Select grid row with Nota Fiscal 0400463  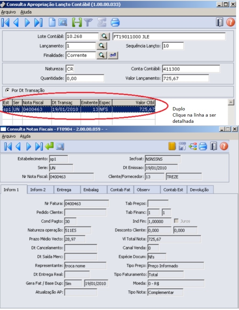[x=79, y=109]
